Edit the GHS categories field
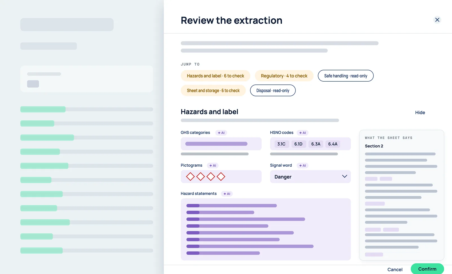The height and width of the screenshot is (274, 452). 221,144
